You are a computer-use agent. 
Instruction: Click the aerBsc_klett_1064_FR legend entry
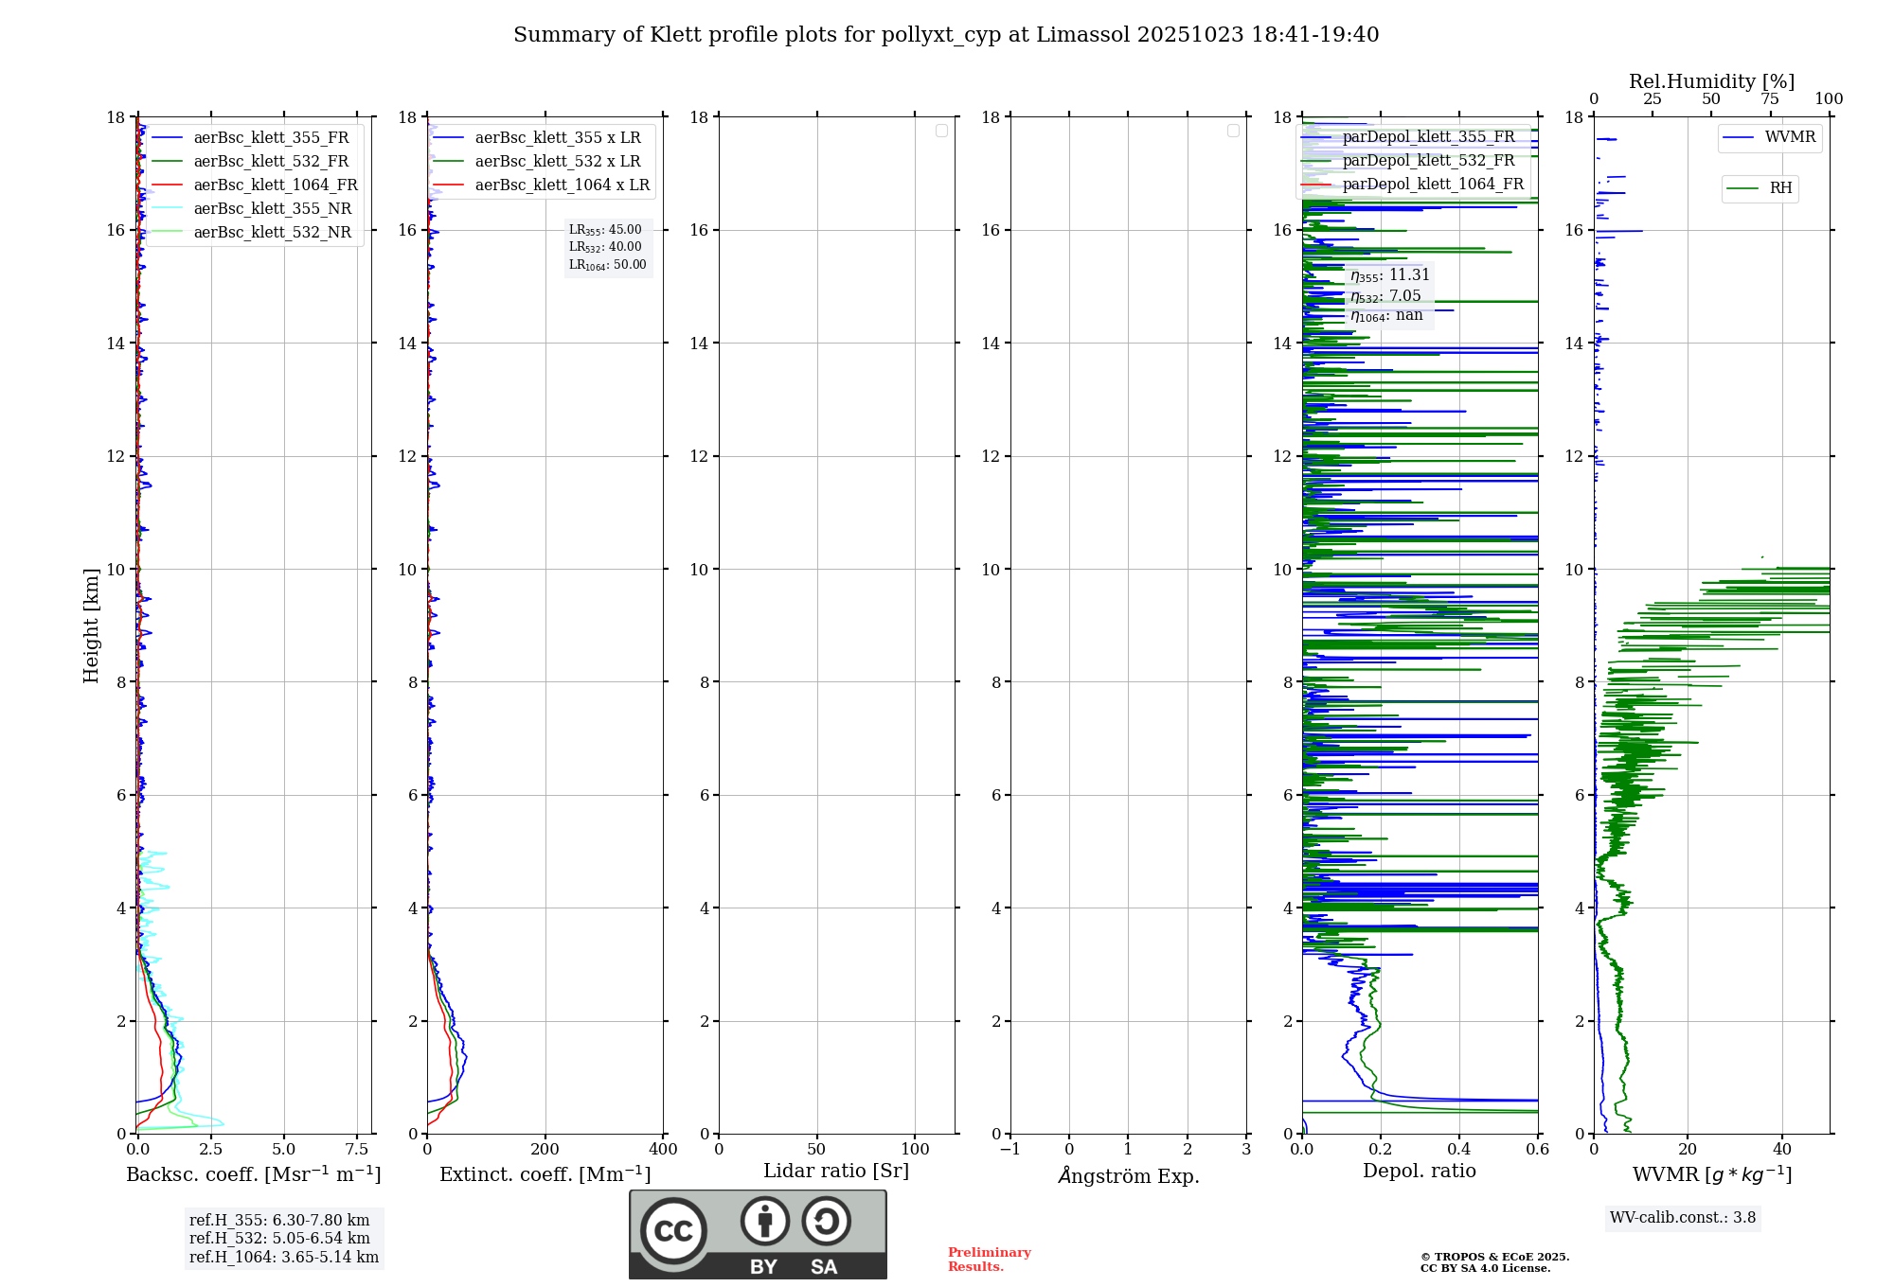276,185
